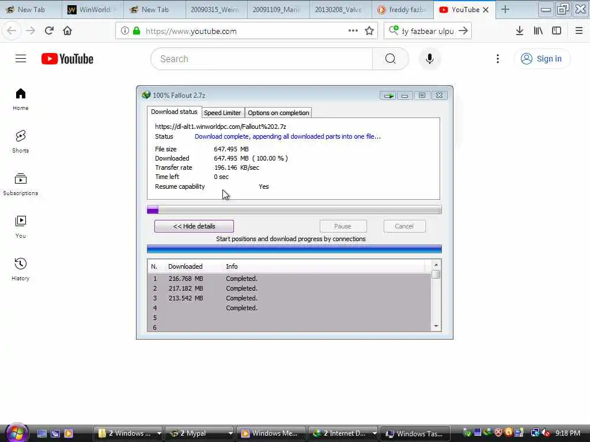Switch to Options on completion tab
The height and width of the screenshot is (442, 590).
(x=278, y=113)
